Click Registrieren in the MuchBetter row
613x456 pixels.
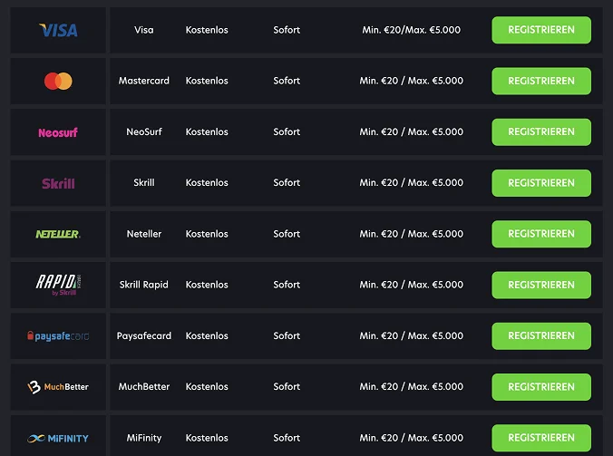(541, 387)
